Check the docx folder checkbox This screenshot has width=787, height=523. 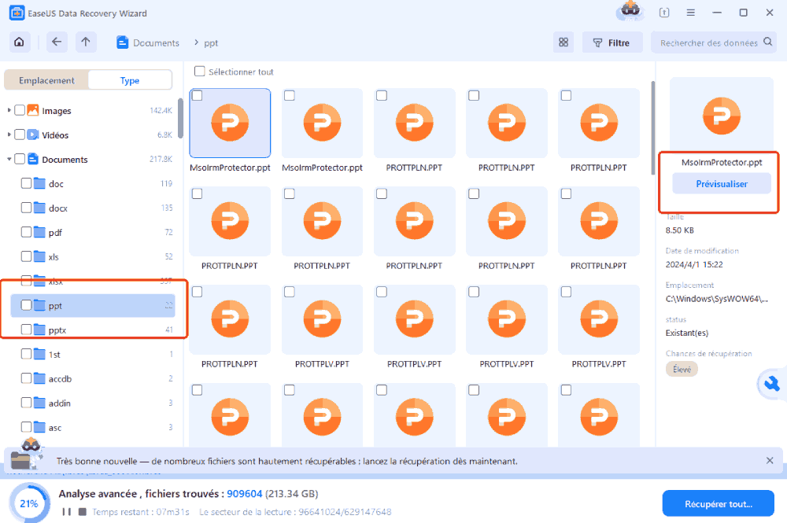[27, 208]
